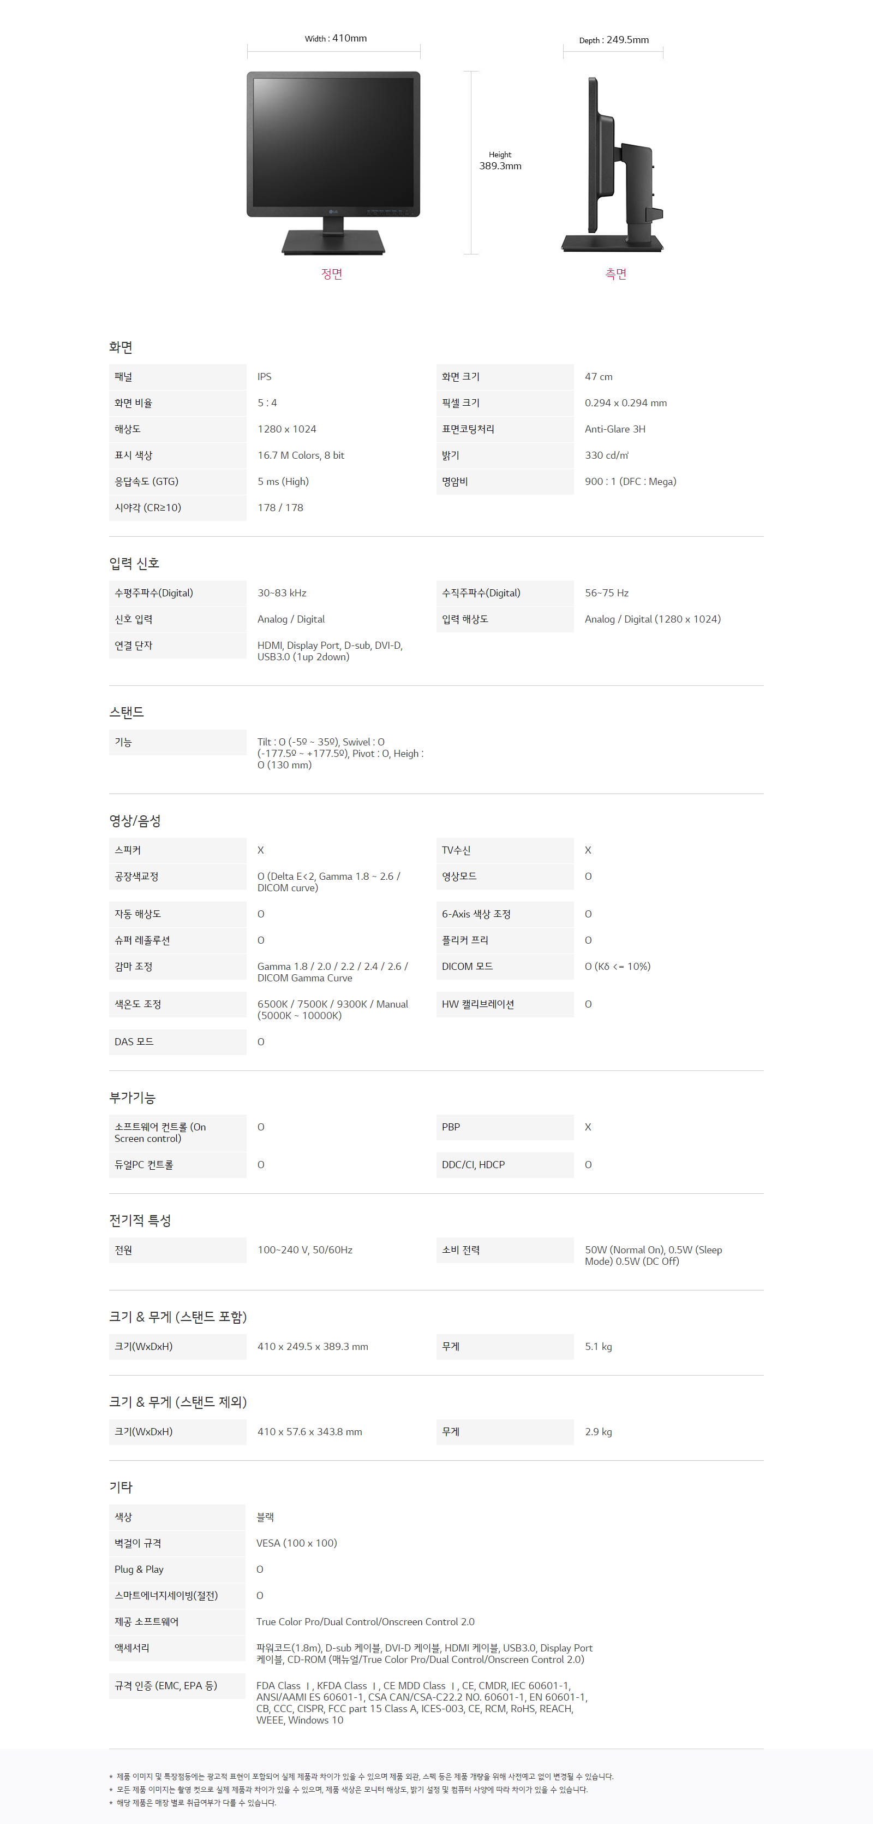Click the 부가기능 section heading

[x=132, y=1098]
